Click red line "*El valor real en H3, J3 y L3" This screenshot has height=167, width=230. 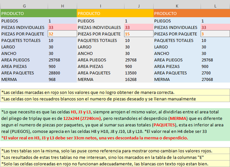point(95,138)
